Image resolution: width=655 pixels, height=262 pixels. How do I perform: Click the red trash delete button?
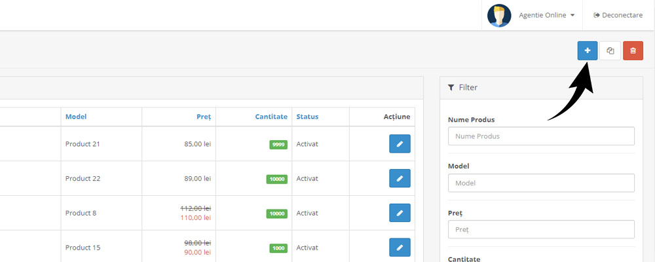point(633,50)
